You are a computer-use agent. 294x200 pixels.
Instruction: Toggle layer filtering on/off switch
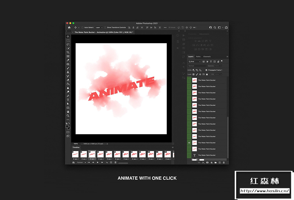click(222, 61)
